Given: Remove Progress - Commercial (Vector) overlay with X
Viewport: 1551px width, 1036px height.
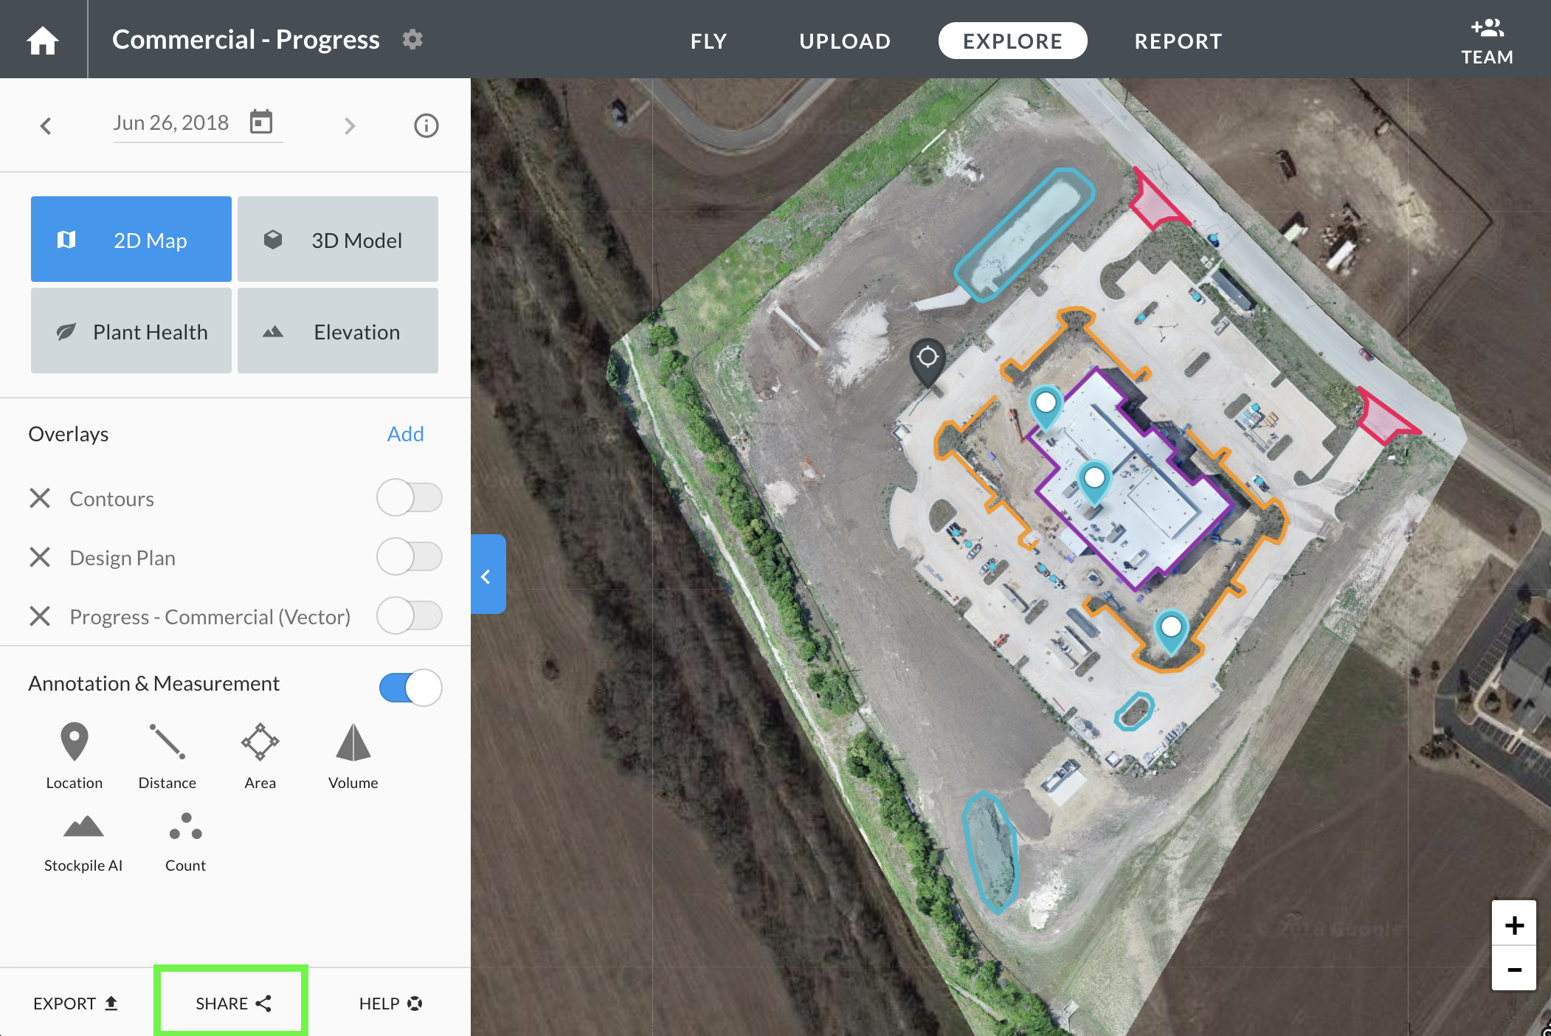Looking at the screenshot, I should click(x=40, y=616).
